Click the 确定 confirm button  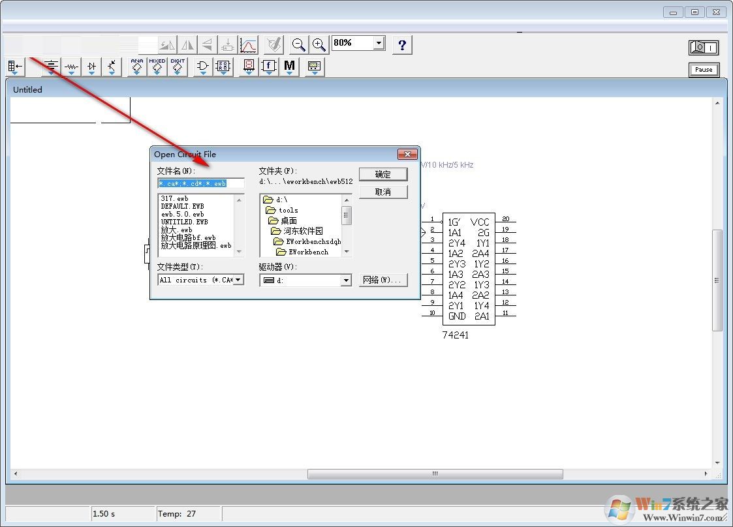point(383,174)
